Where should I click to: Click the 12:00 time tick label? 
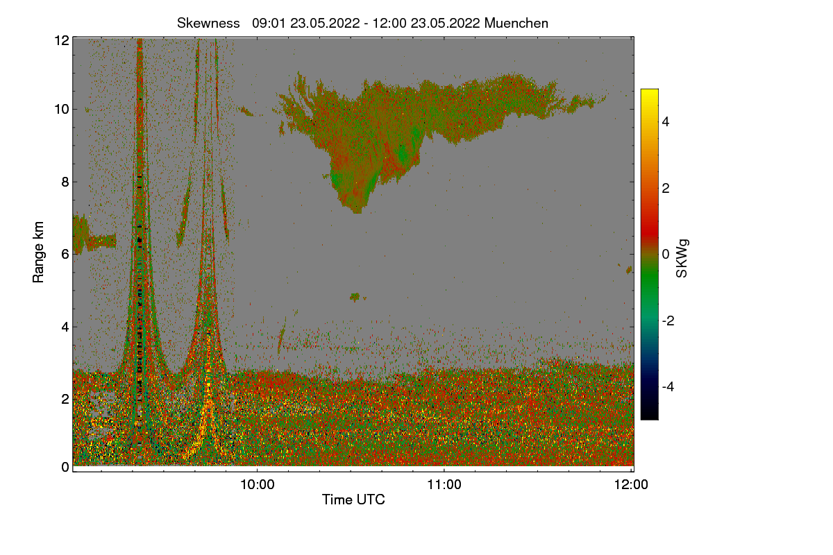pos(632,485)
